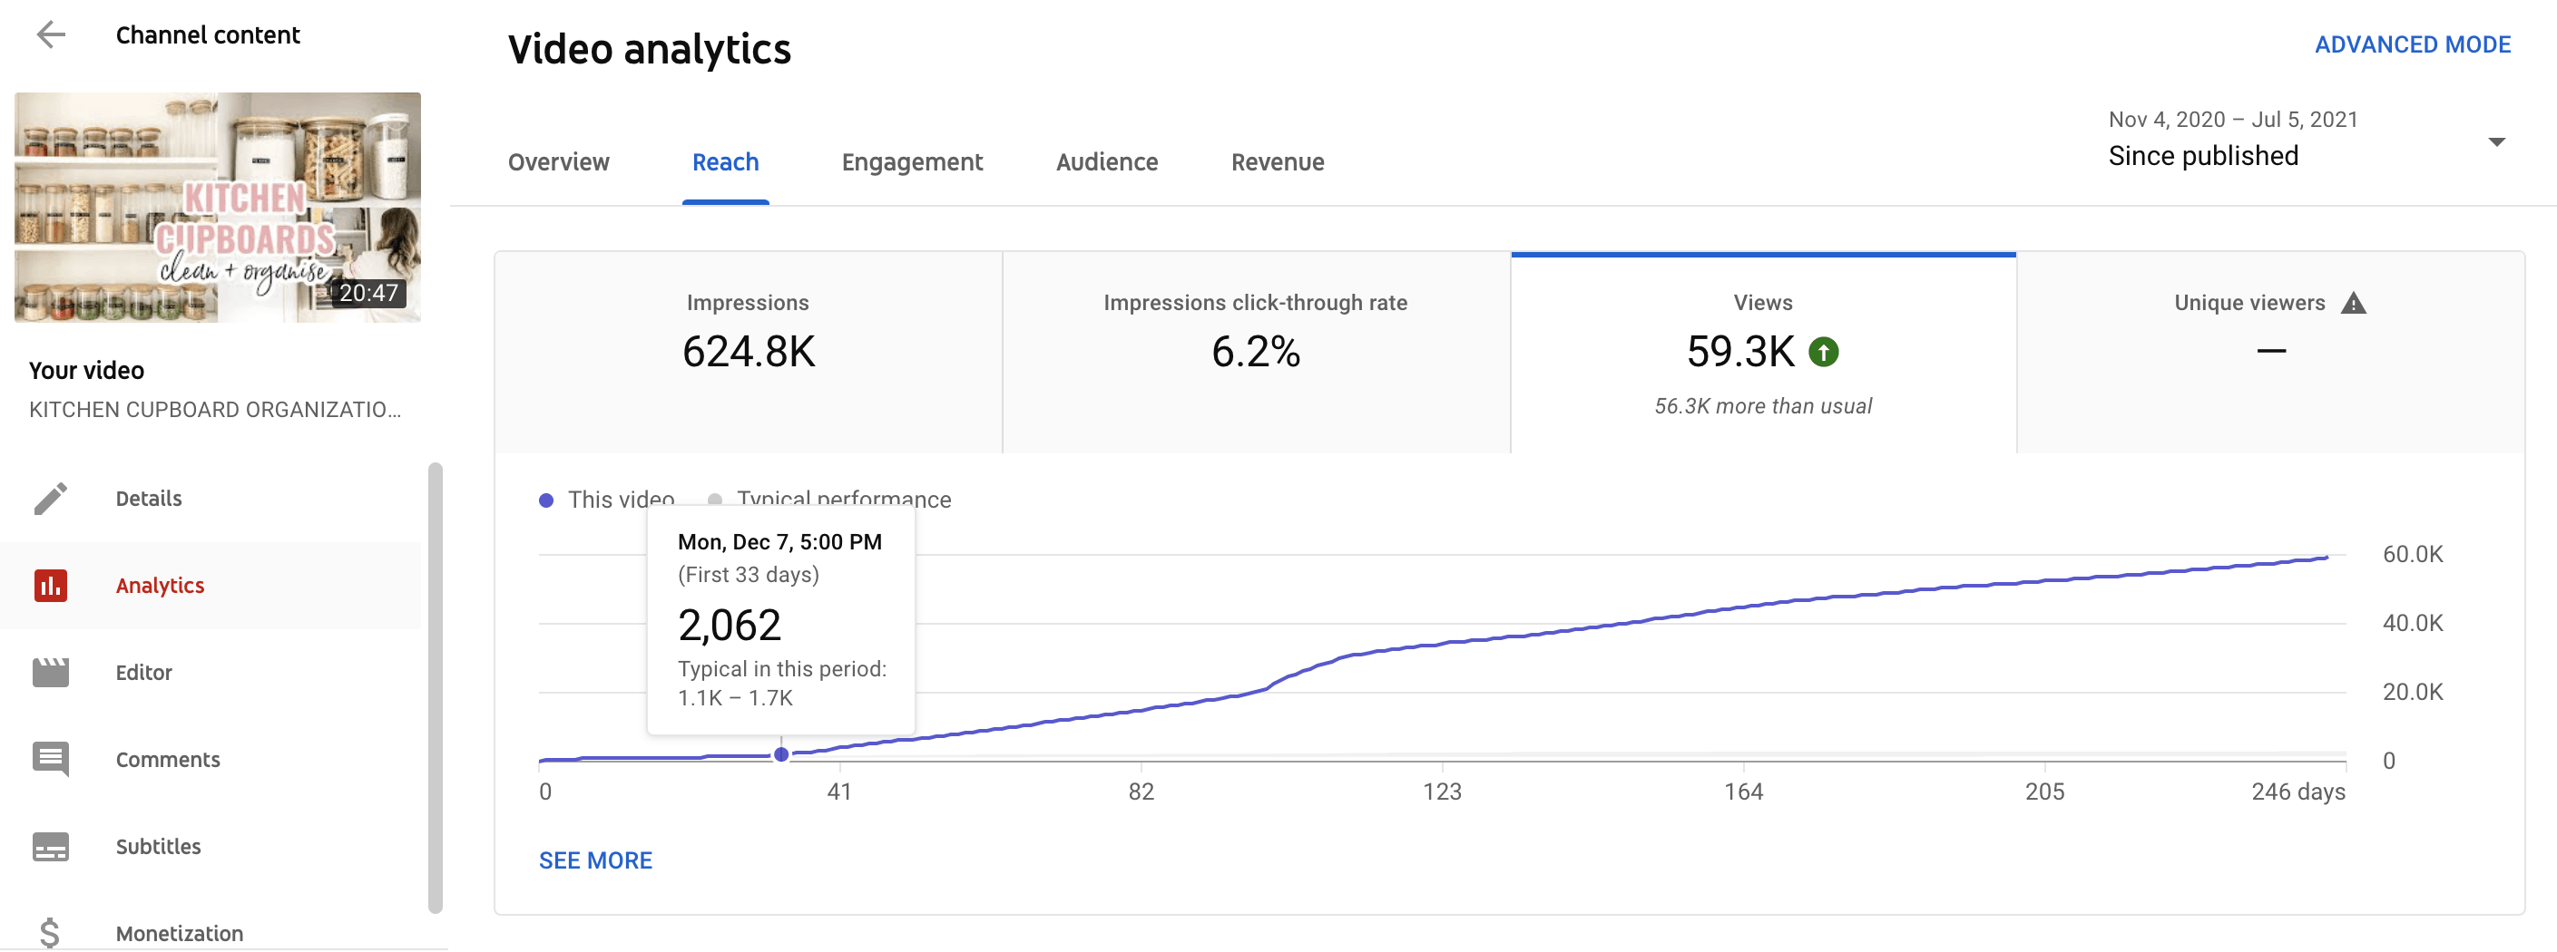This screenshot has width=2557, height=952.
Task: Click the Monetization dollar icon
Action: click(51, 933)
